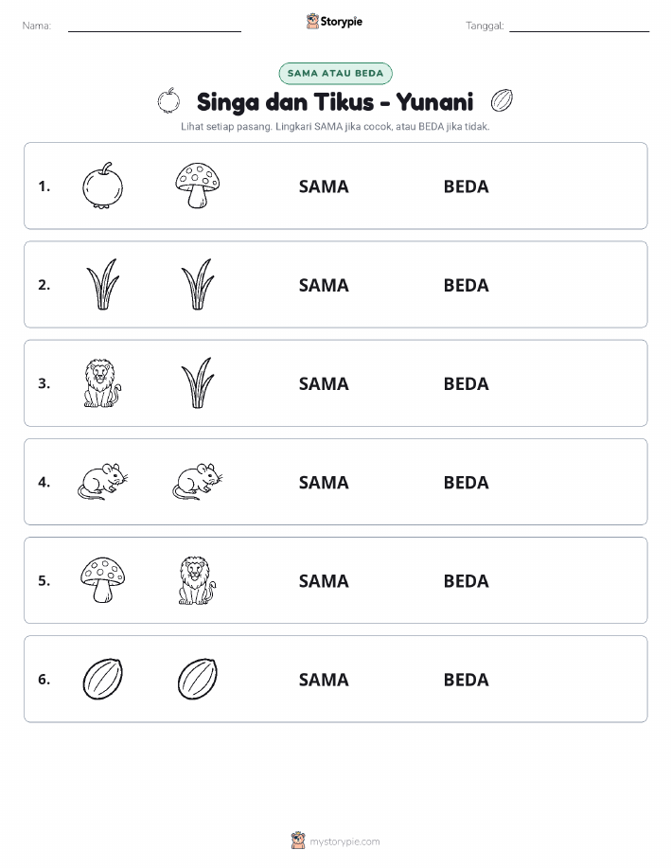Viewport: 671px width, 868px height.
Task: Choose BEDA for question 3
Action: coord(467,383)
